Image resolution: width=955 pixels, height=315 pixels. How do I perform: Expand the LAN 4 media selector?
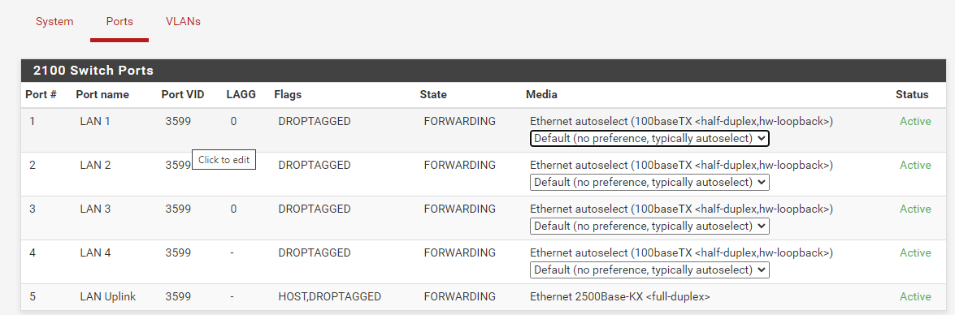[649, 270]
